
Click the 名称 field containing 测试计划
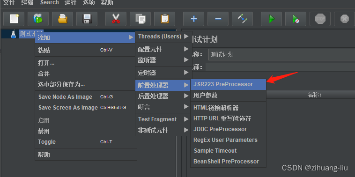pos(281,54)
